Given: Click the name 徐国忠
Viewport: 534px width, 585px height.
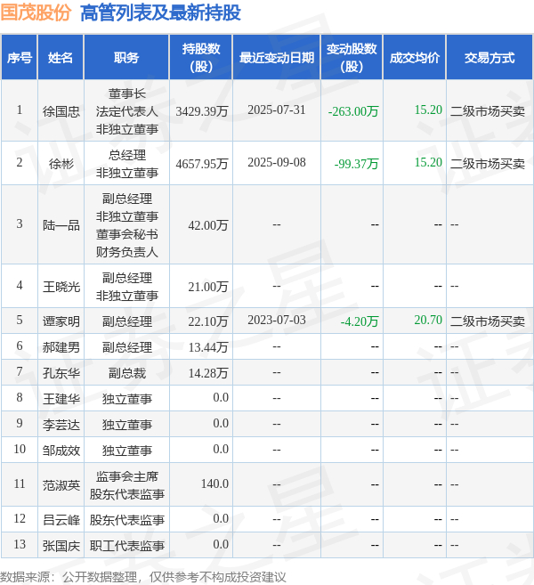Looking at the screenshot, I should click(61, 110).
